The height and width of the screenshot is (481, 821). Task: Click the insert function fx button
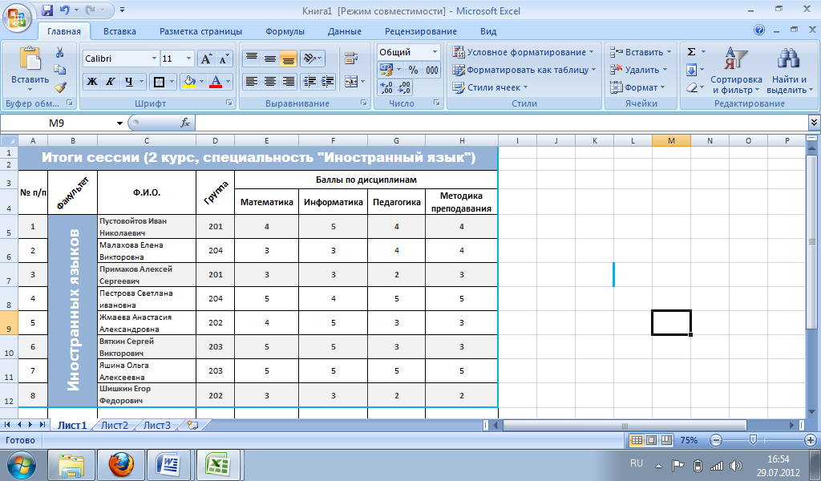coord(185,123)
